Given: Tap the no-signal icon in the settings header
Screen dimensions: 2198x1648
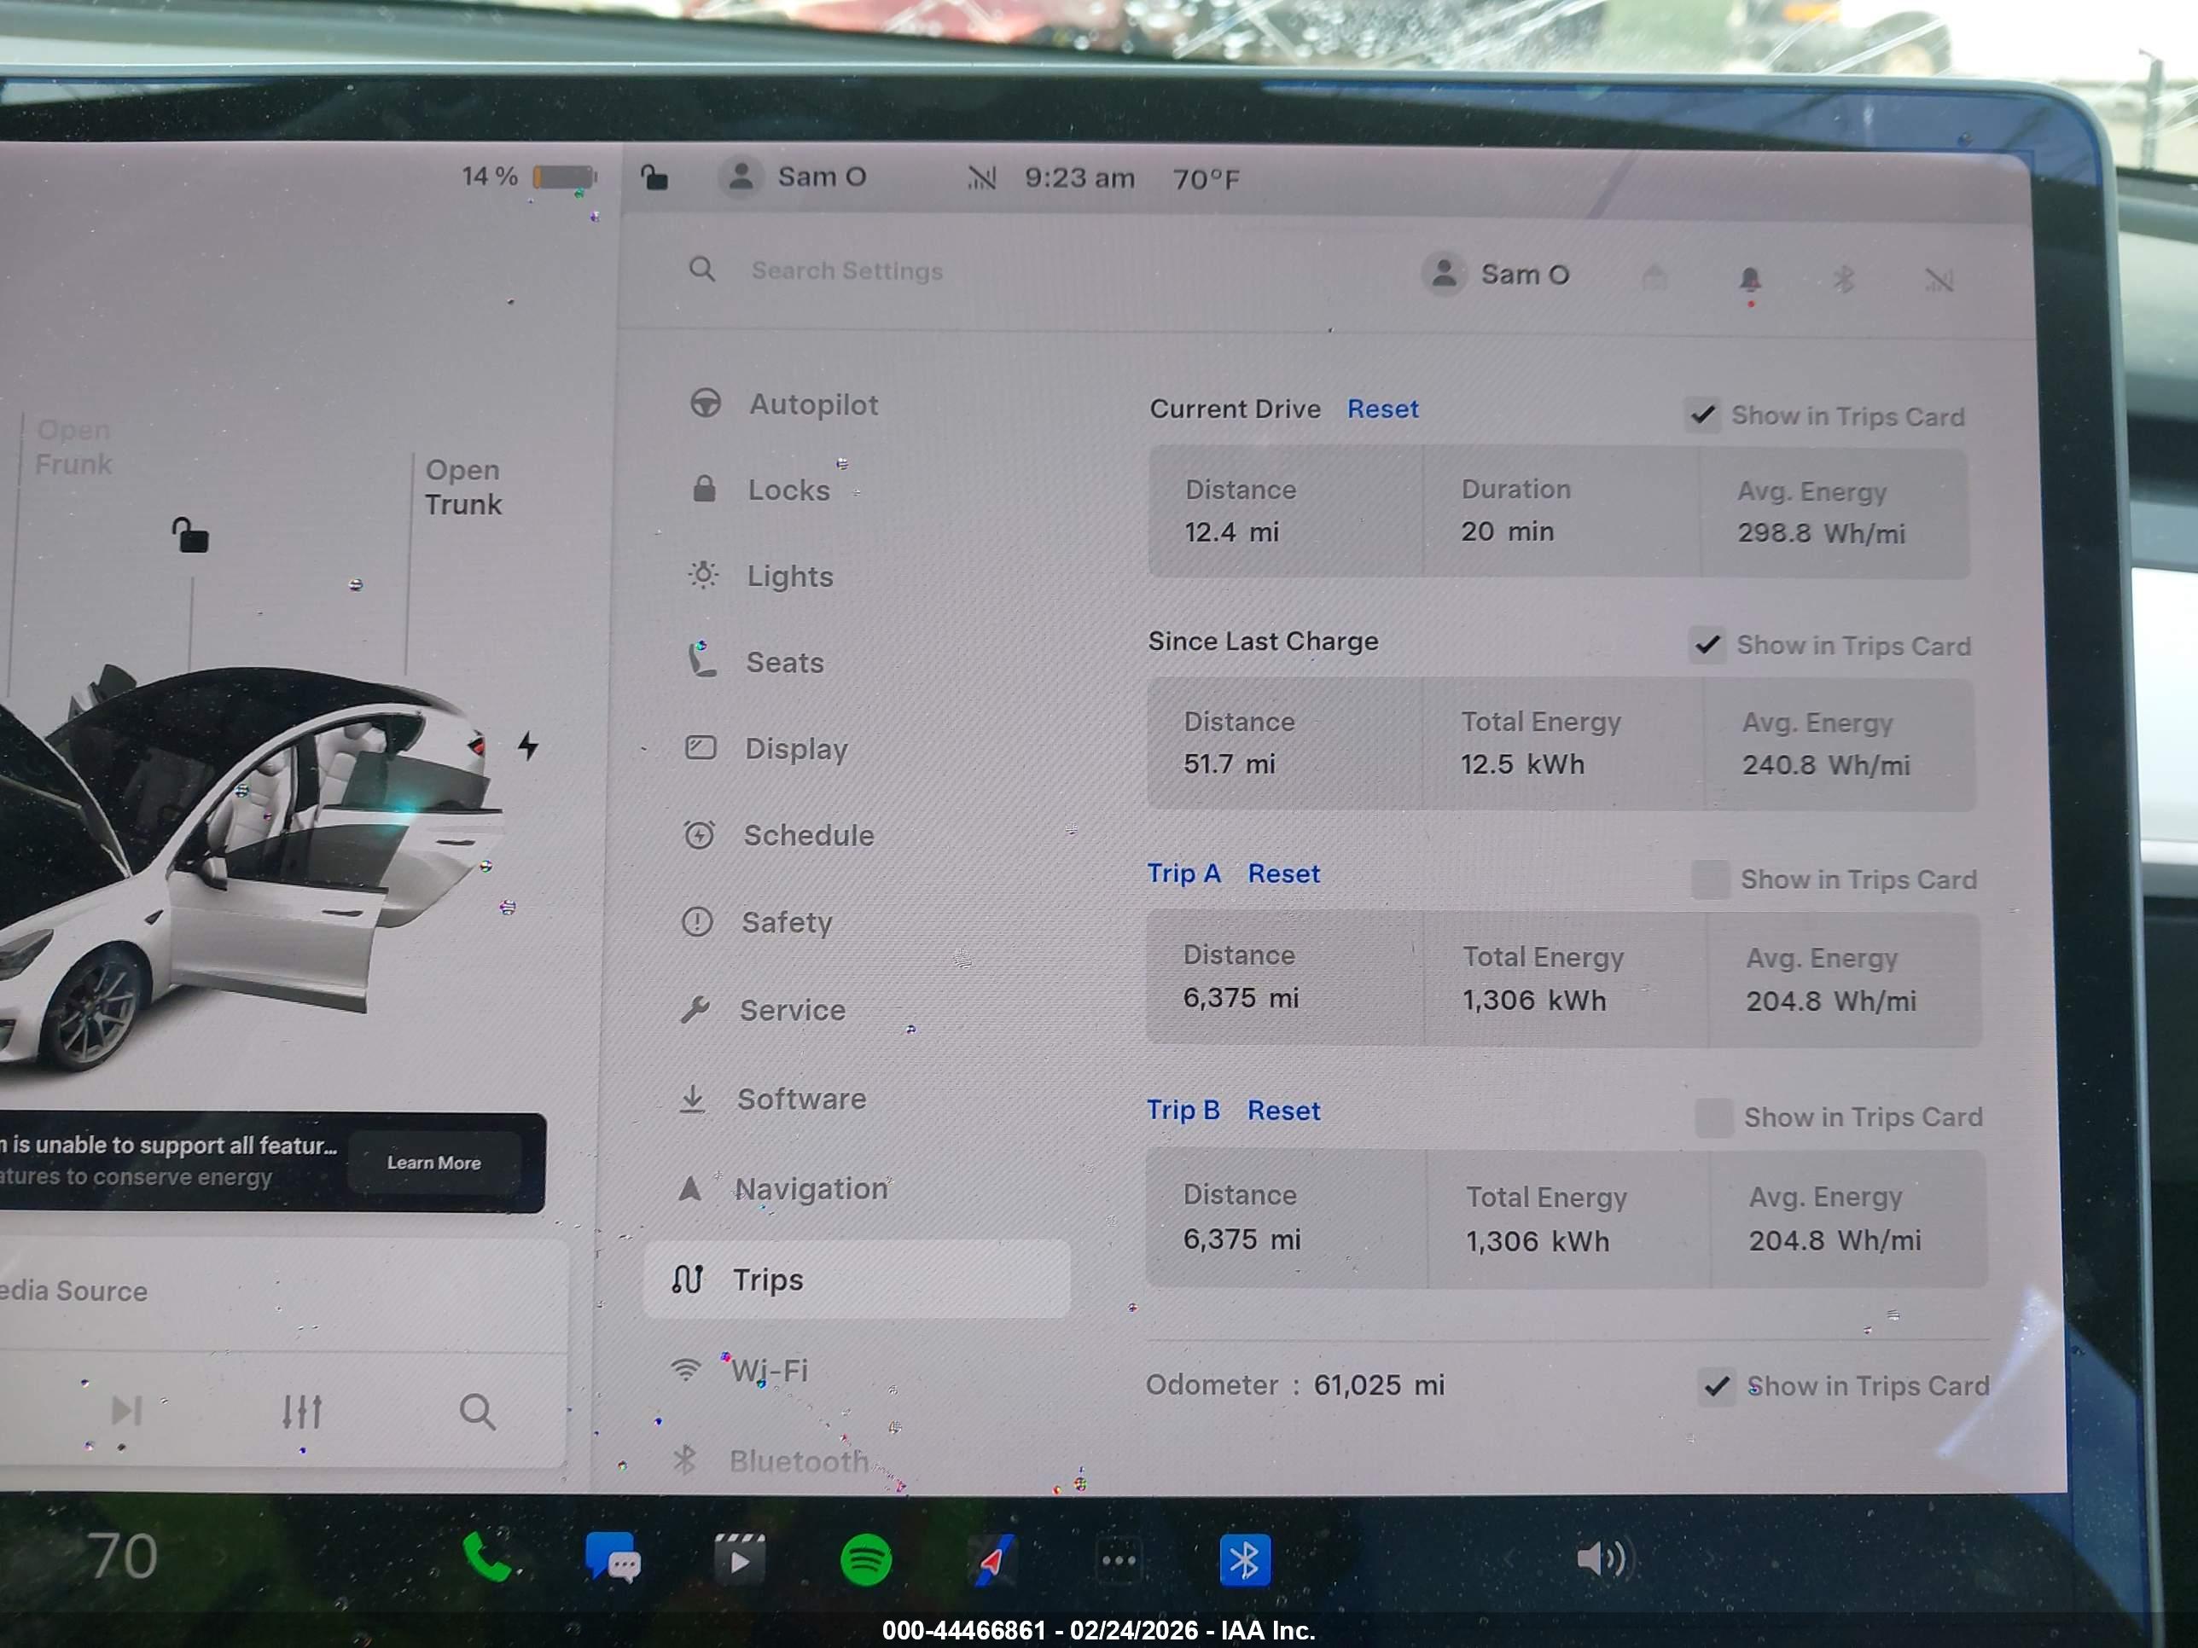Looking at the screenshot, I should [1939, 281].
